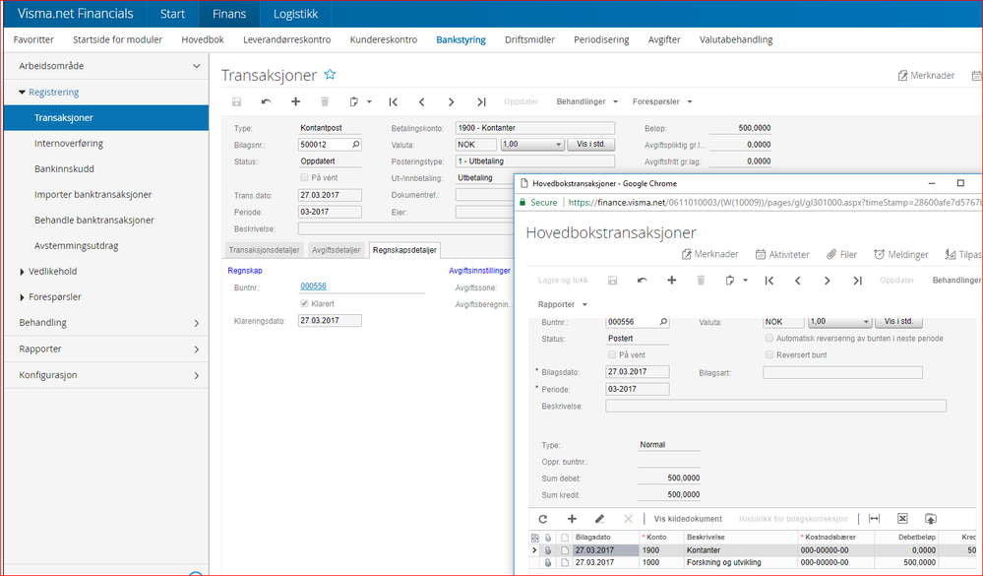Add Transaksjoner page to favorites with the star

[x=330, y=75]
